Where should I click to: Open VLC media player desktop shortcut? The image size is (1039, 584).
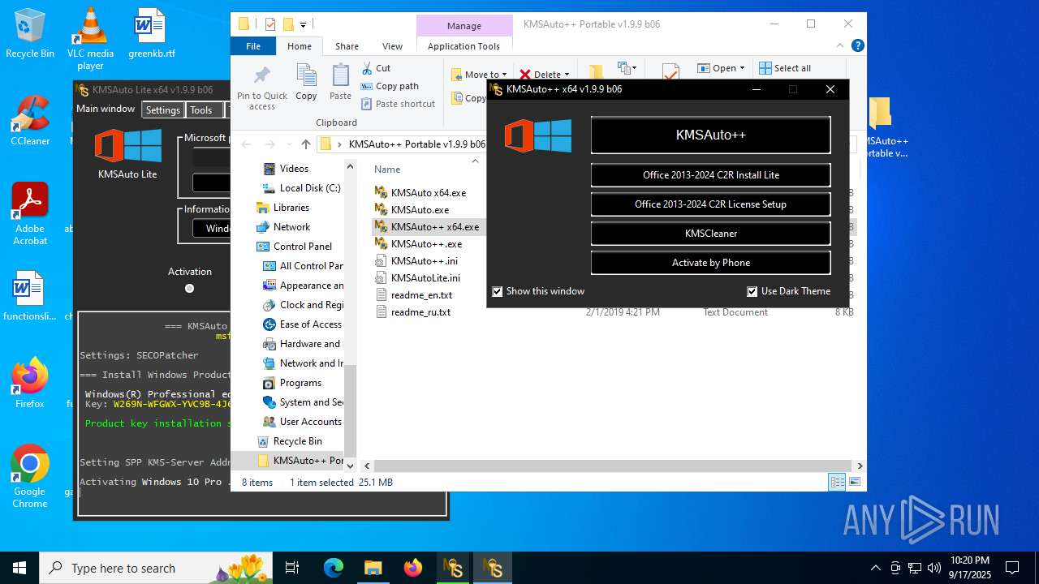[90, 38]
